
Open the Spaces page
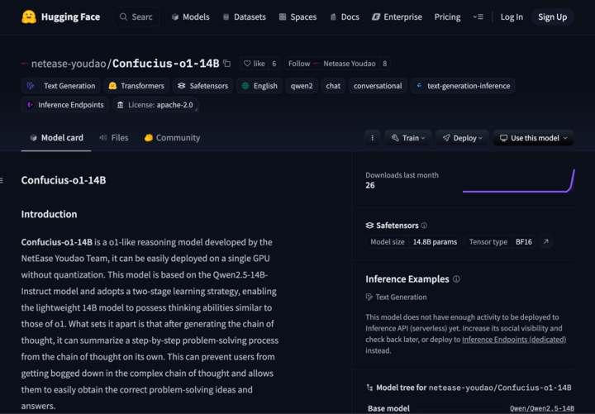point(297,17)
